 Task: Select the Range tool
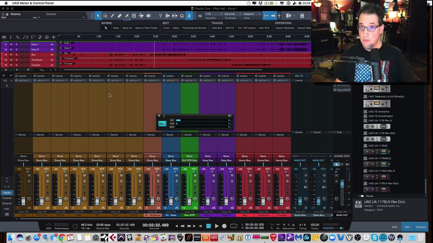tap(105, 16)
